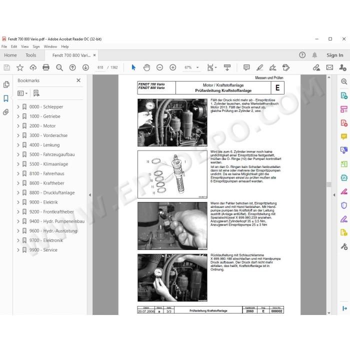Zoom in with plus icon
This screenshot has height=350, width=350.
173,67
